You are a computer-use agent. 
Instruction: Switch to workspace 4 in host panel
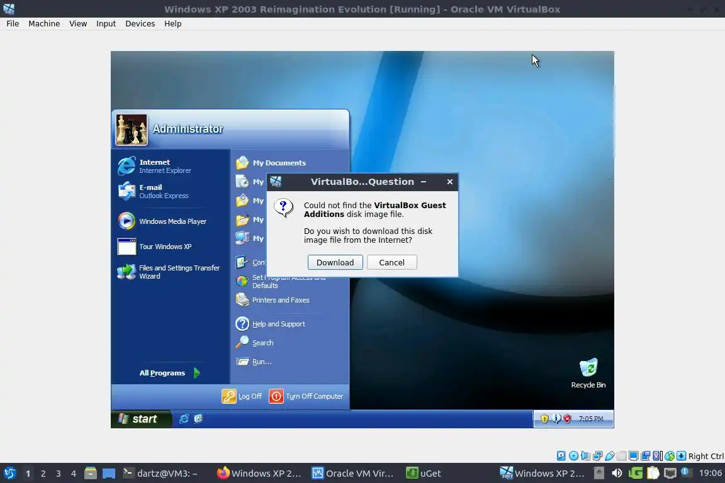(74, 474)
